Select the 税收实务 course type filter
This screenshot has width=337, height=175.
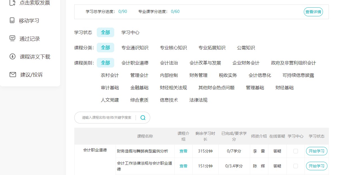pos(228,75)
